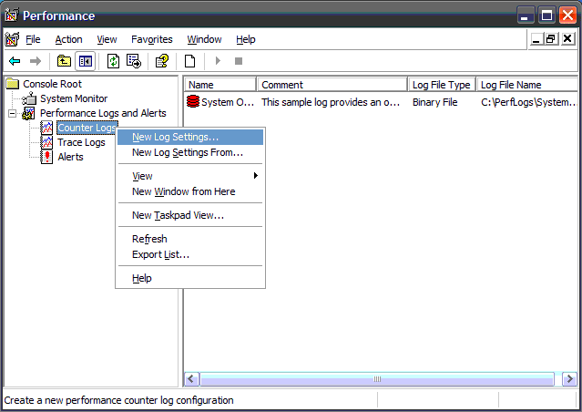The image size is (582, 412).
Task: Open the Action menu
Action: click(x=68, y=39)
